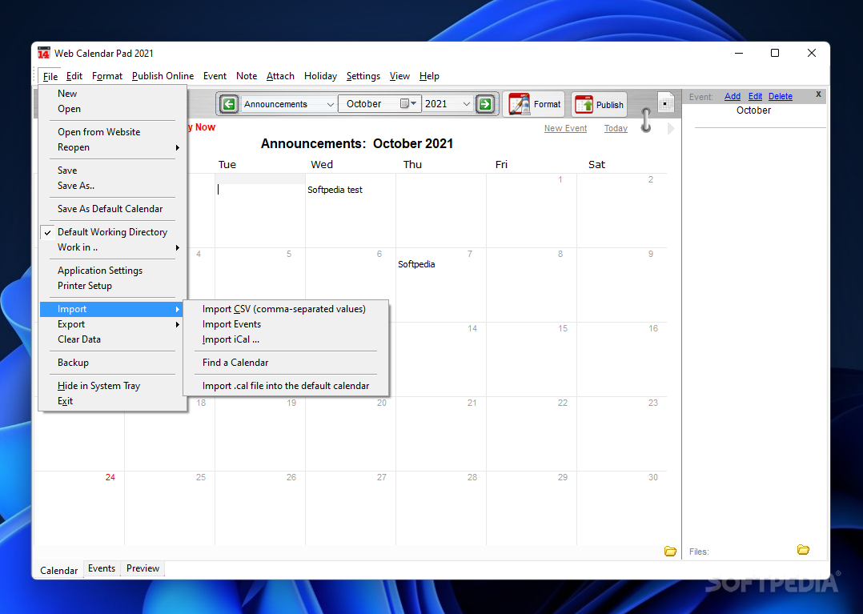This screenshot has height=614, width=863.
Task: Open the Attach menu
Action: point(280,76)
